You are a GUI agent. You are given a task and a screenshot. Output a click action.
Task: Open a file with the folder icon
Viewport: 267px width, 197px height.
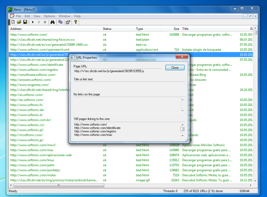(19, 22)
